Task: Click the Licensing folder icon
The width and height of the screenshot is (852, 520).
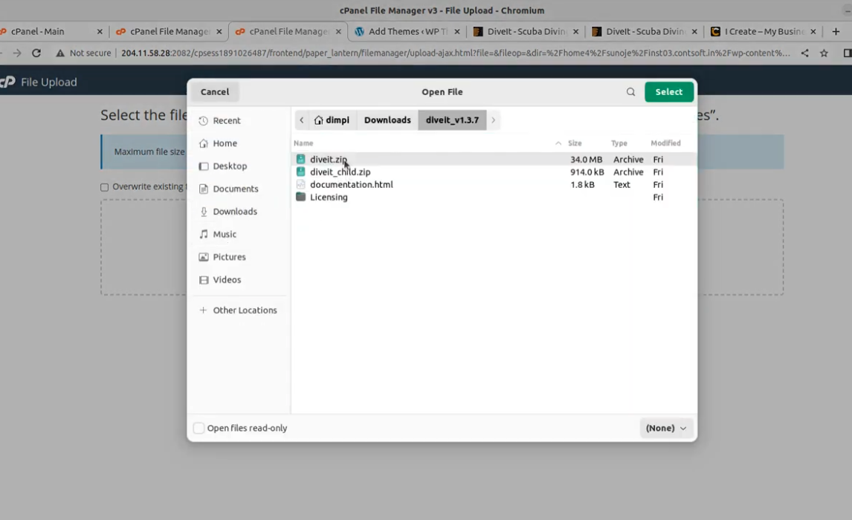Action: pos(300,197)
